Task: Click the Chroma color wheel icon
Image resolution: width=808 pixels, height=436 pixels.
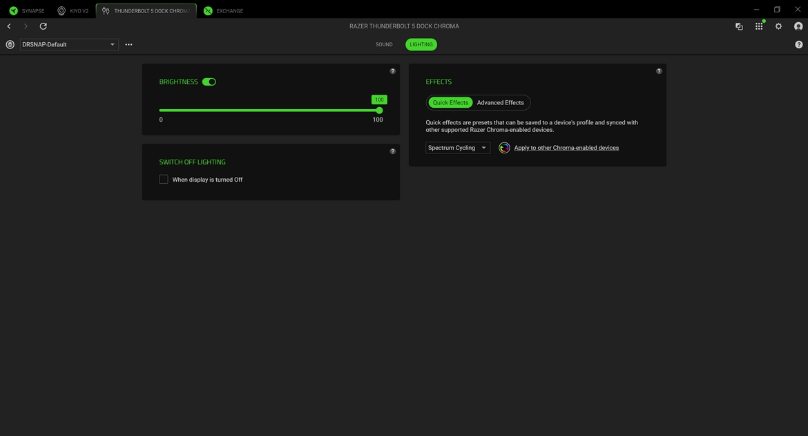Action: click(504, 148)
